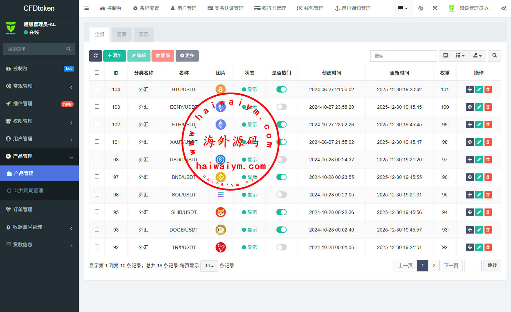Toggle the card view list icon
The width and height of the screenshot is (511, 312).
coord(445,56)
